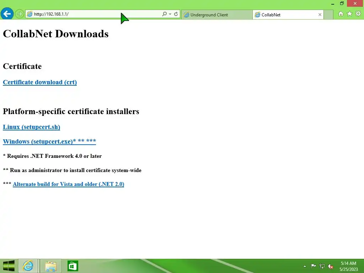The height and width of the screenshot is (273, 364).
Task: Open the Certificate download (crt) link
Action: [40, 82]
